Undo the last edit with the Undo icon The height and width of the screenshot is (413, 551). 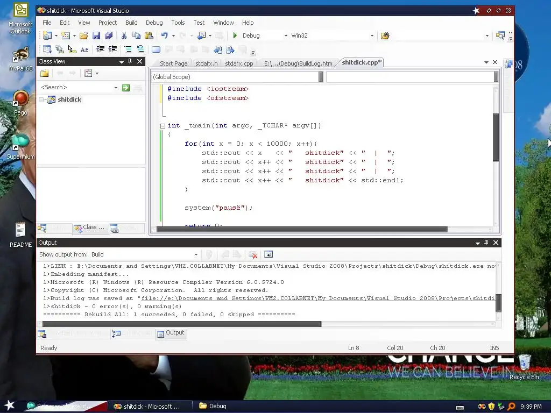pyautogui.click(x=165, y=35)
